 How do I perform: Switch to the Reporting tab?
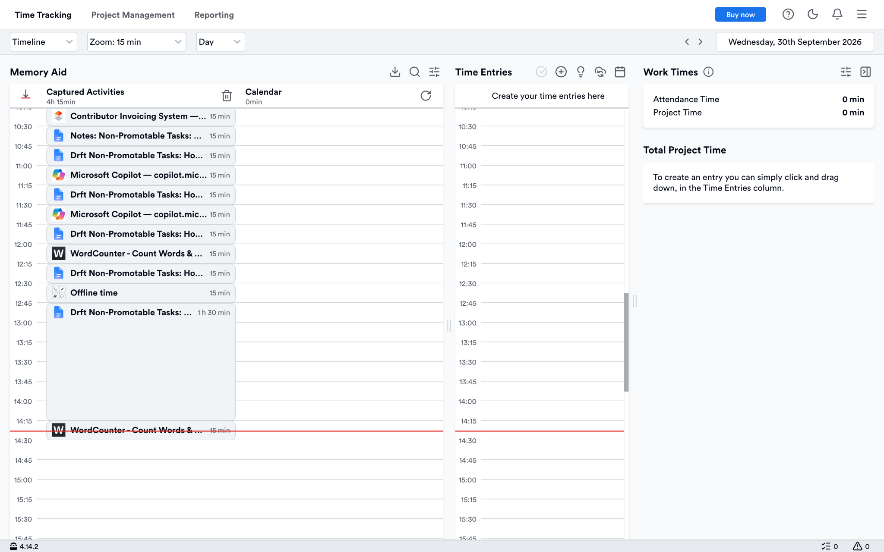click(x=214, y=15)
